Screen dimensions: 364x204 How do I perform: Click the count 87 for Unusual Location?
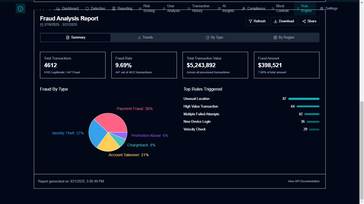click(x=284, y=99)
